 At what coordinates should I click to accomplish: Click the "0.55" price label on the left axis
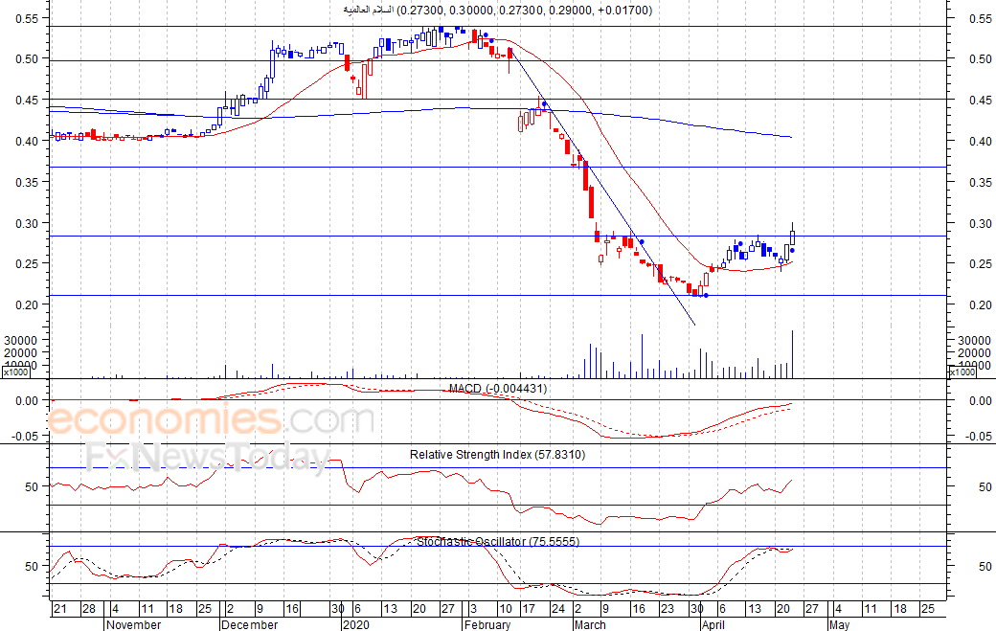pos(28,18)
